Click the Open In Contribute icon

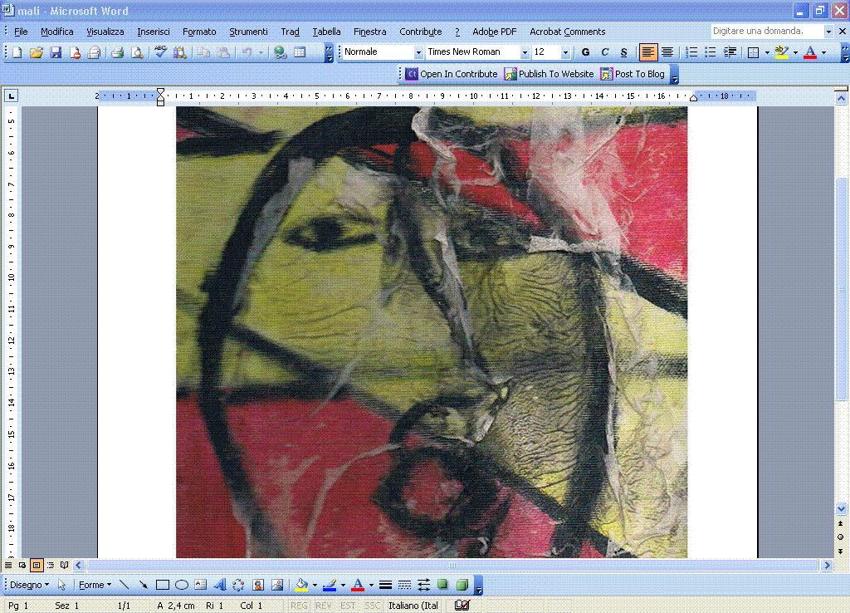(x=412, y=74)
